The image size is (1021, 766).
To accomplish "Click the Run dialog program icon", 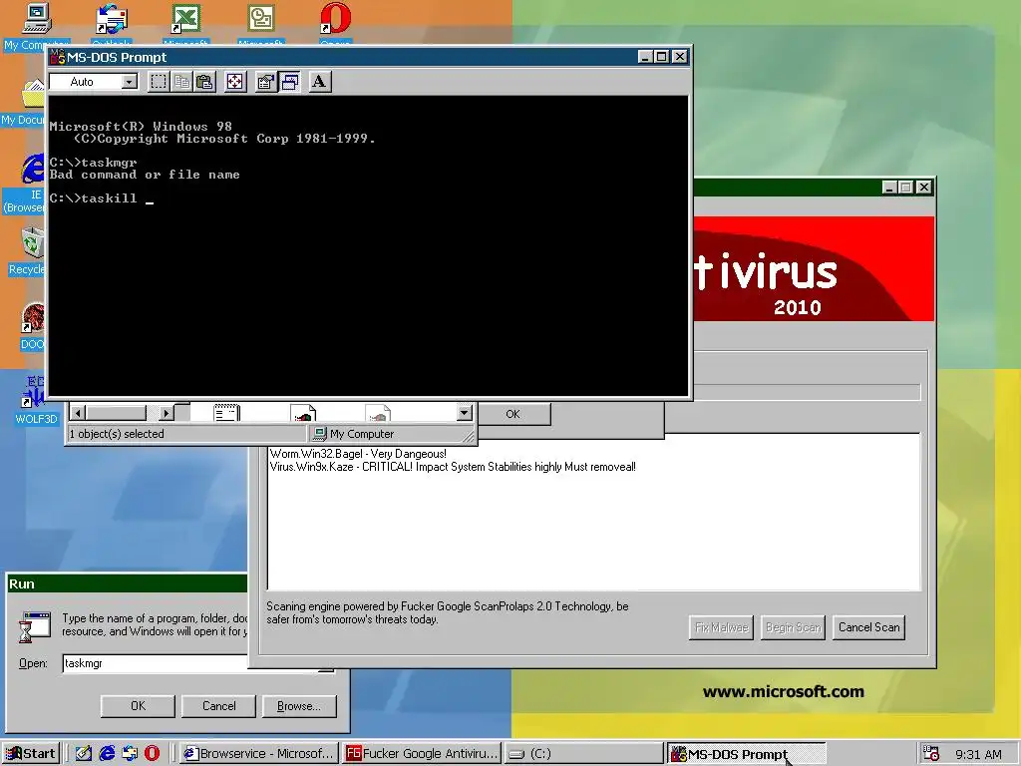I will coord(35,626).
